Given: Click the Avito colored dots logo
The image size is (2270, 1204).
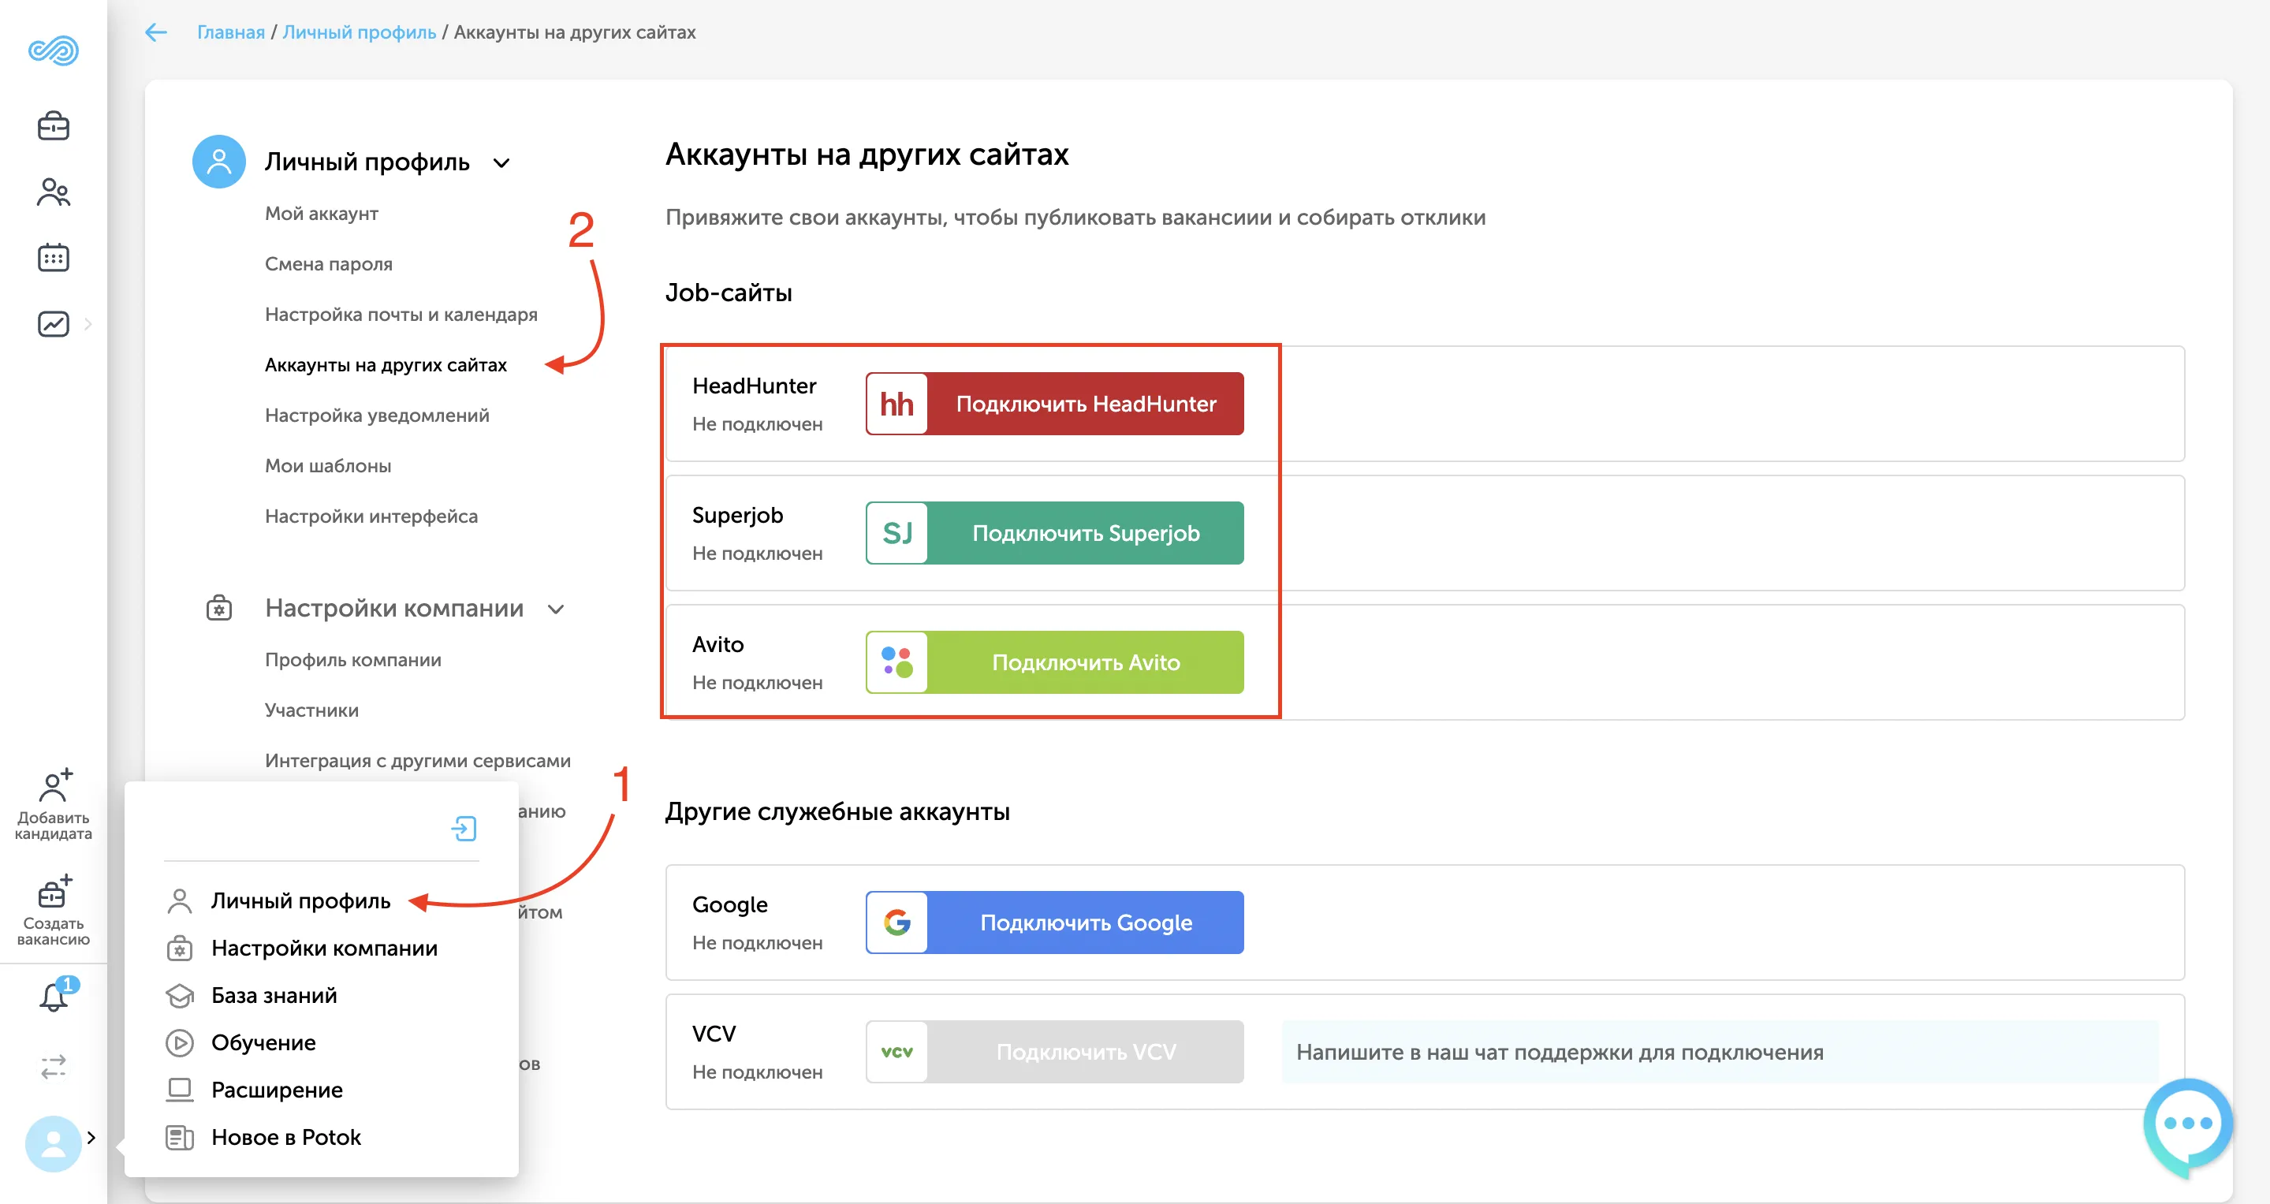Looking at the screenshot, I should 896,662.
